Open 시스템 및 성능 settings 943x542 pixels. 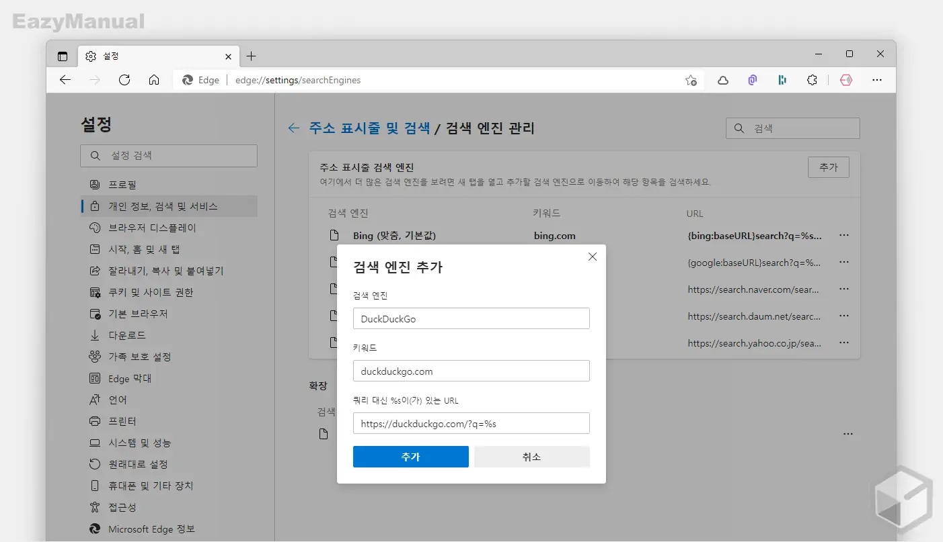(x=169, y=443)
